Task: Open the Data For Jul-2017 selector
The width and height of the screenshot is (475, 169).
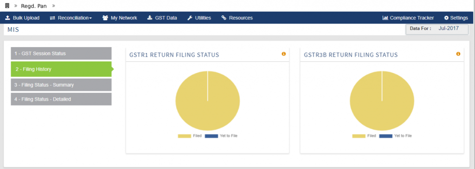Action: [x=437, y=30]
